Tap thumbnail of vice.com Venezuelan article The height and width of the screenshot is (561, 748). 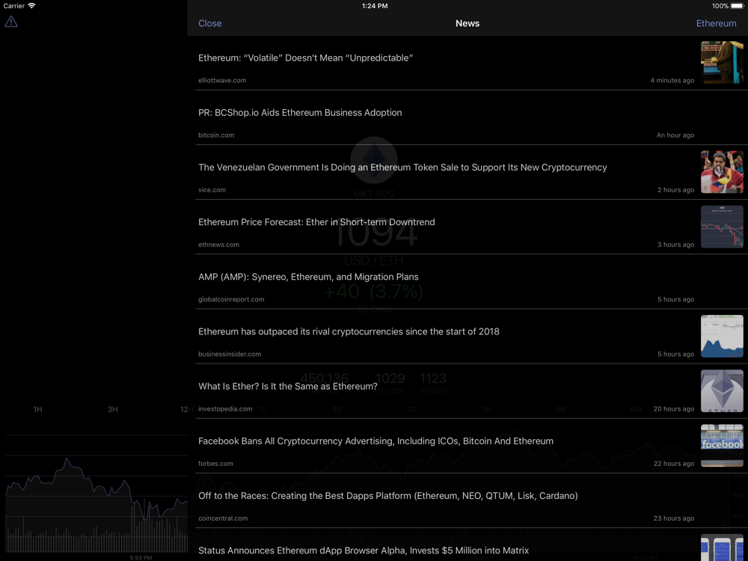pos(722,172)
